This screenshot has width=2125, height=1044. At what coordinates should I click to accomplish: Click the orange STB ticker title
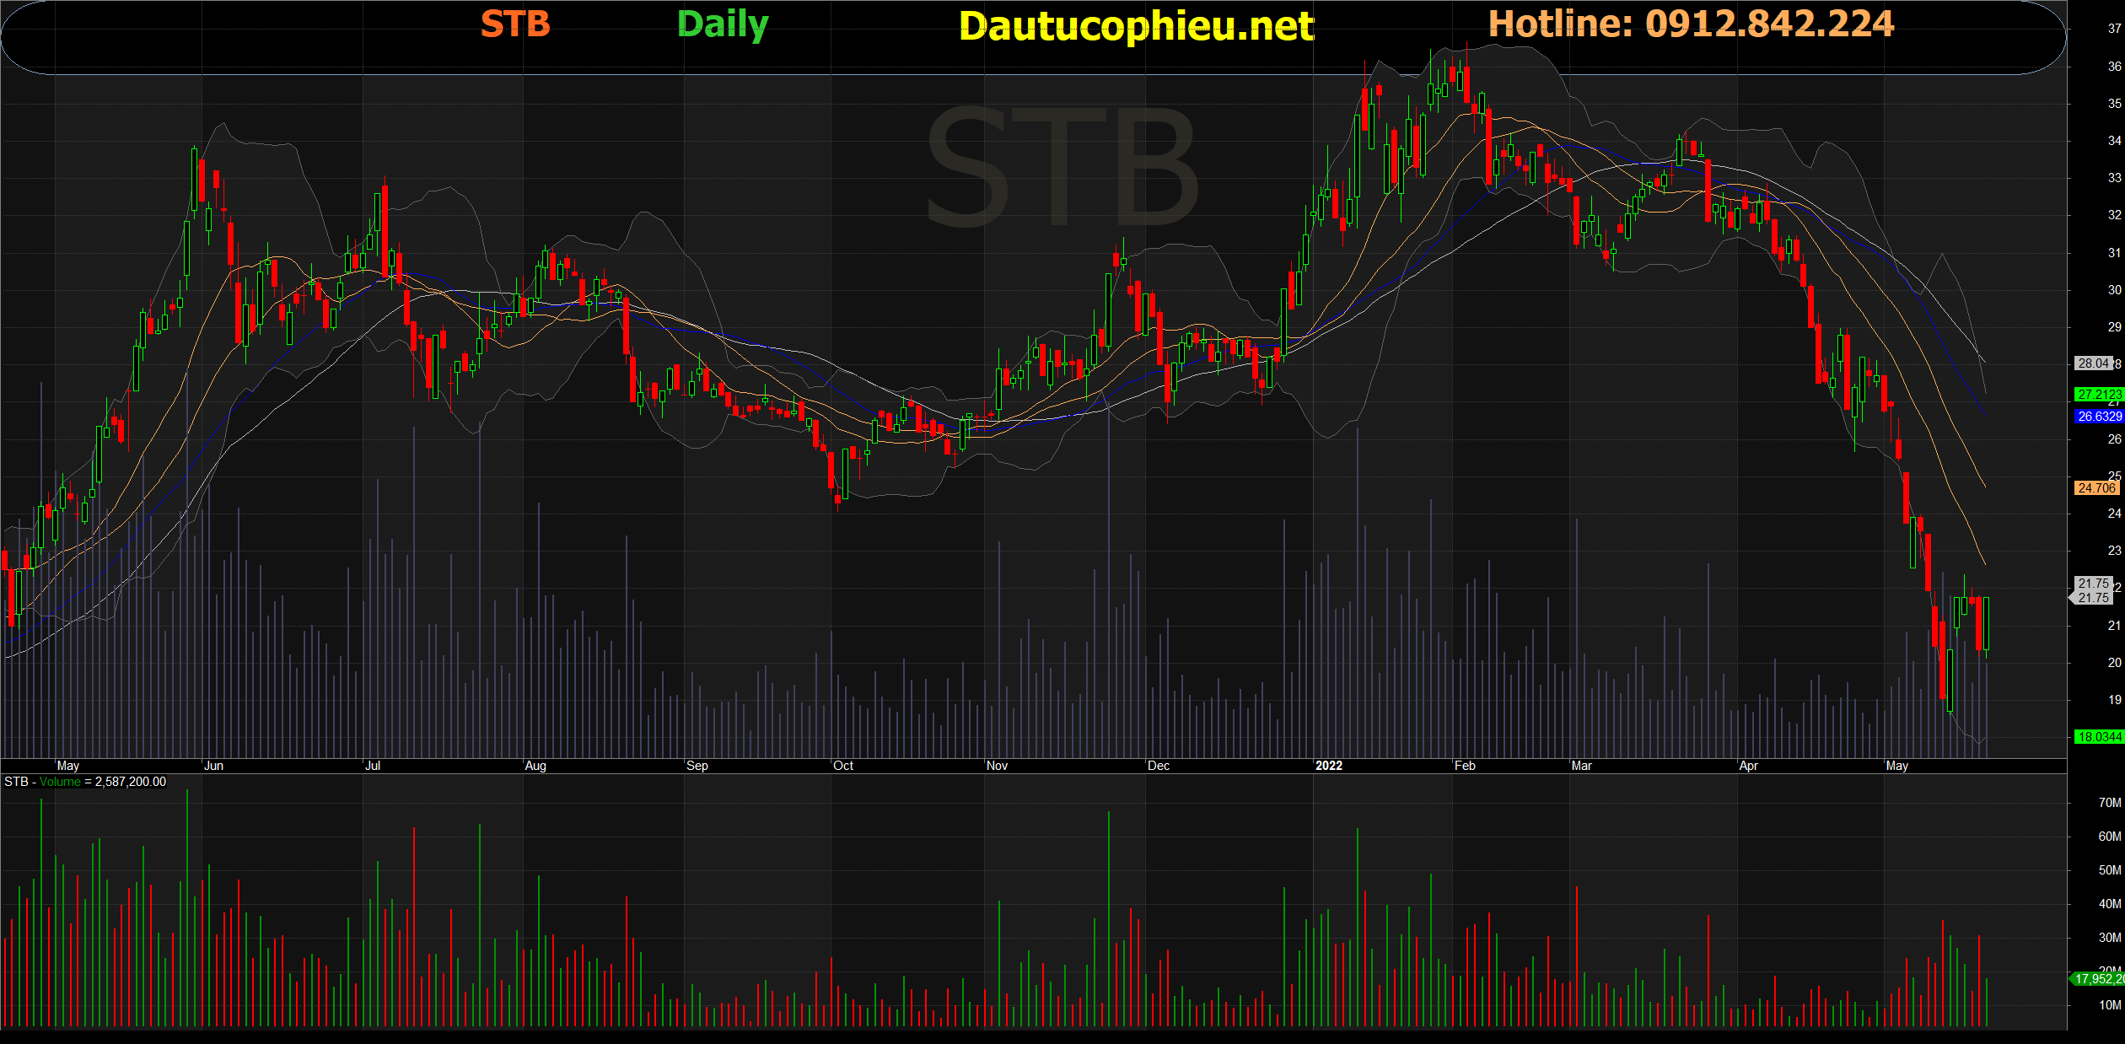pyautogui.click(x=515, y=24)
